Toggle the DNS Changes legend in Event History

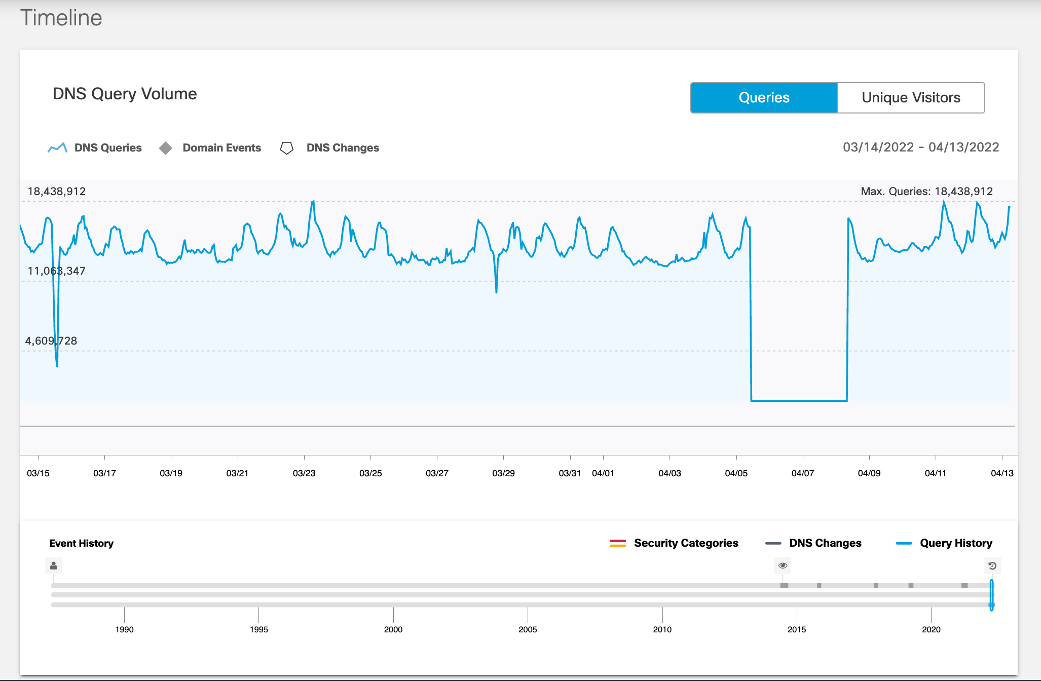825,543
